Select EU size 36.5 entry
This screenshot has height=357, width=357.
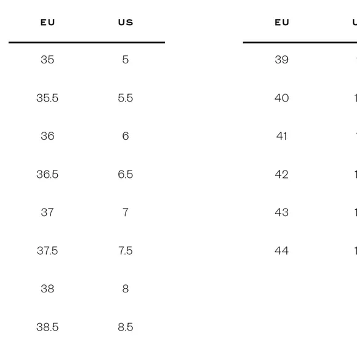tap(47, 174)
